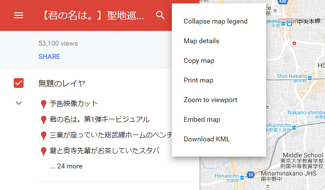
Task: Open the hamburger menu icon
Action: click(x=19, y=15)
